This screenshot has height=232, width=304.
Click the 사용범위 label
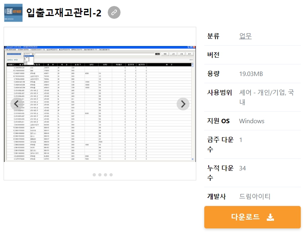(x=219, y=92)
